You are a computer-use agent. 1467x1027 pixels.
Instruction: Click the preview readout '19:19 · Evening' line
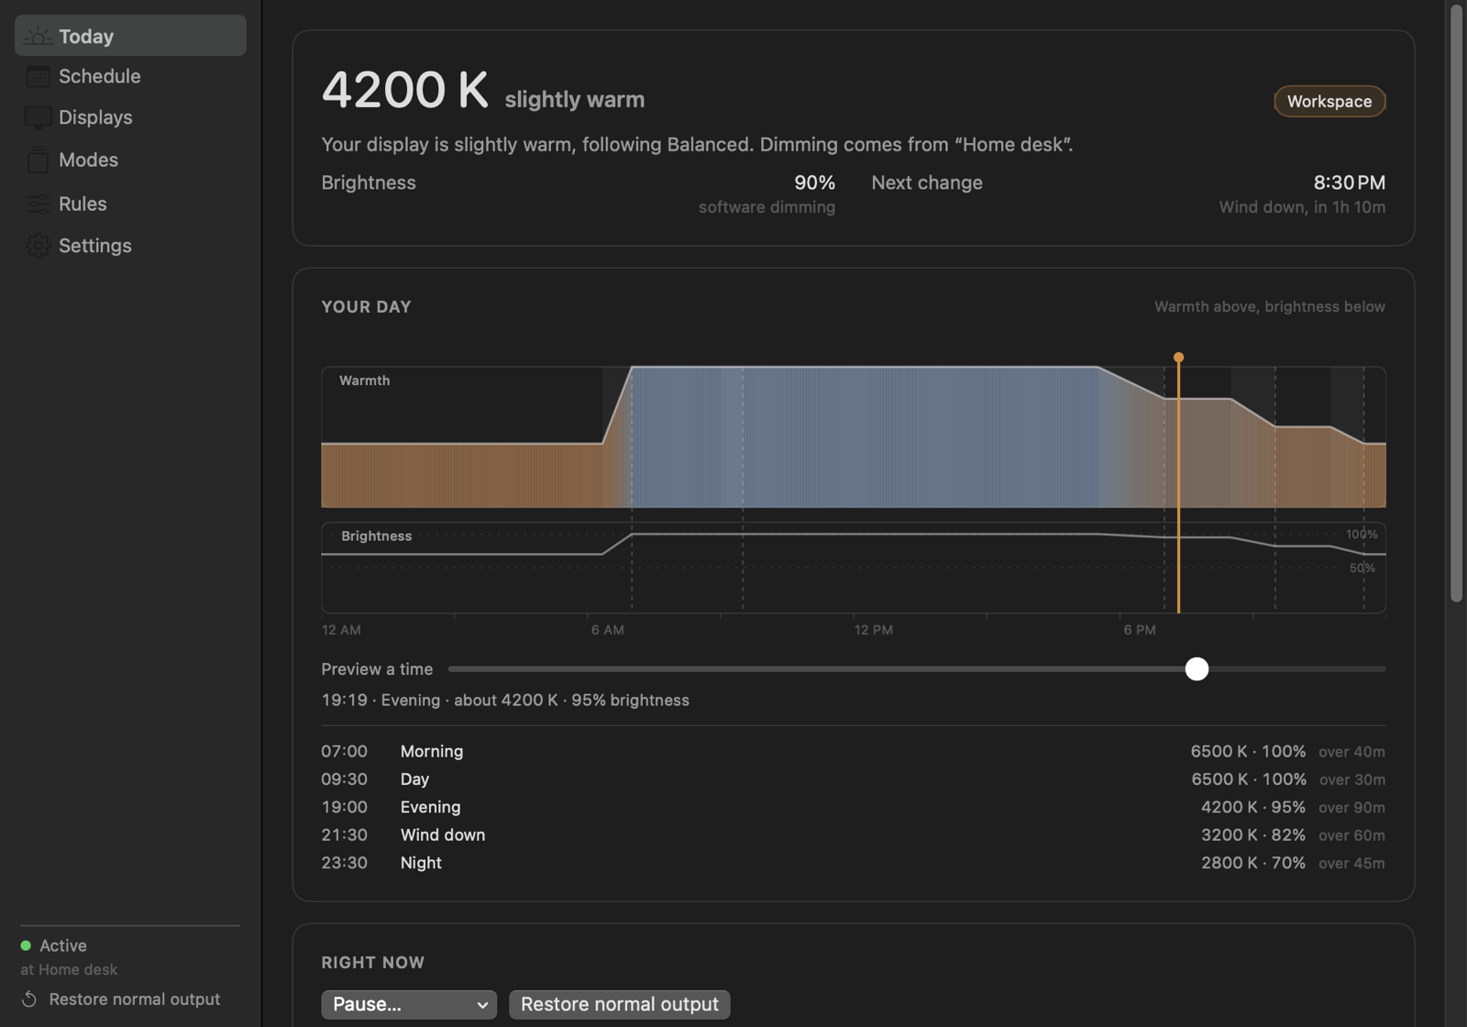click(505, 700)
